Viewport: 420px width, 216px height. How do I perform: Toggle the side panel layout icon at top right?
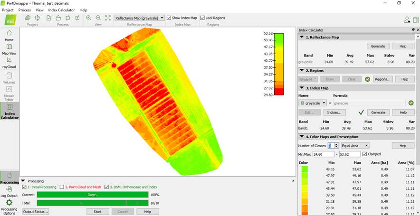(416, 19)
